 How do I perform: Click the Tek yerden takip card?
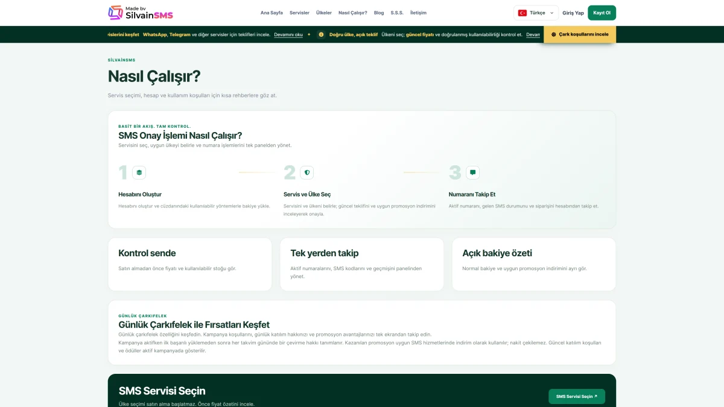click(362, 264)
